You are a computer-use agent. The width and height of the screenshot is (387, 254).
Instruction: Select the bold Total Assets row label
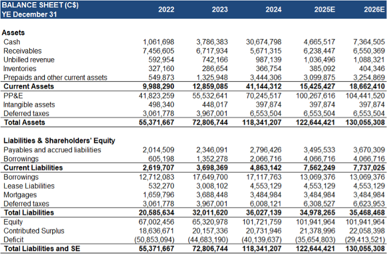(x=24, y=122)
